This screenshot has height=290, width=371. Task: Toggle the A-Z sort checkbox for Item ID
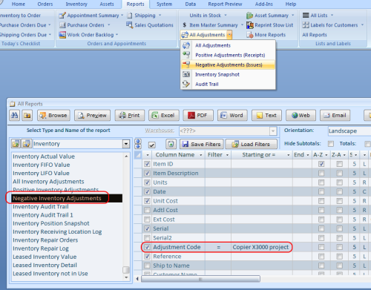coord(321,164)
